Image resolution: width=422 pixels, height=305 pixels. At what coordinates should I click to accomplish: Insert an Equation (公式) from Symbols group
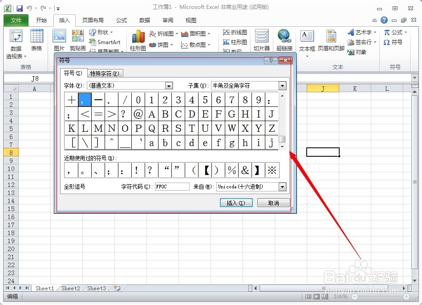(x=395, y=33)
